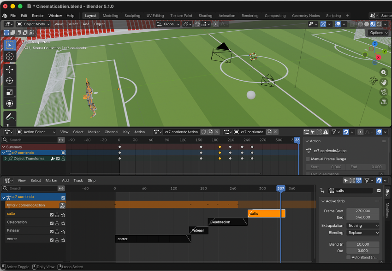Switch to the Animation workspace tab
Image resolution: width=392 pixels, height=271 pixels.
click(226, 16)
